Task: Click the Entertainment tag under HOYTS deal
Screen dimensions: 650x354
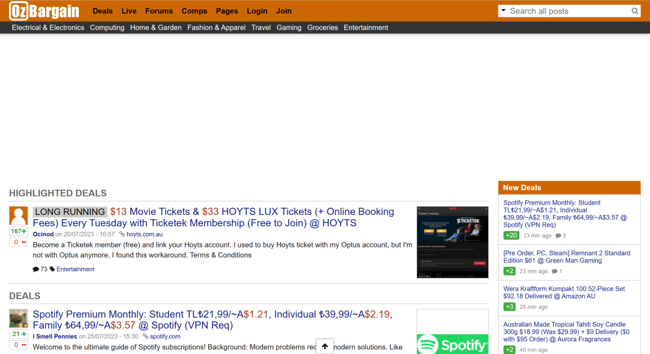Action: tap(75, 269)
